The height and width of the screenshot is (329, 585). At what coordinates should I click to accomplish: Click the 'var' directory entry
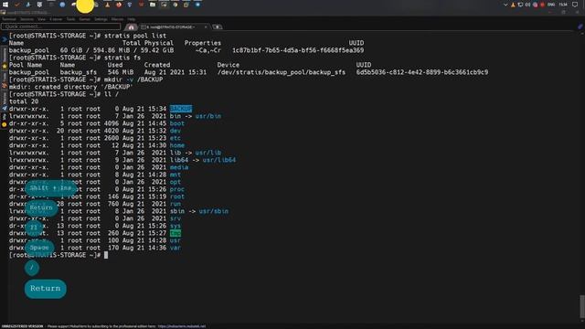point(175,248)
